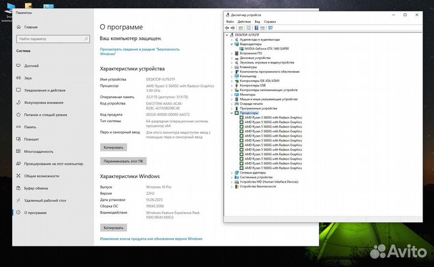Click Копировать under device specifications
The height and width of the screenshot is (267, 434).
tap(113, 148)
